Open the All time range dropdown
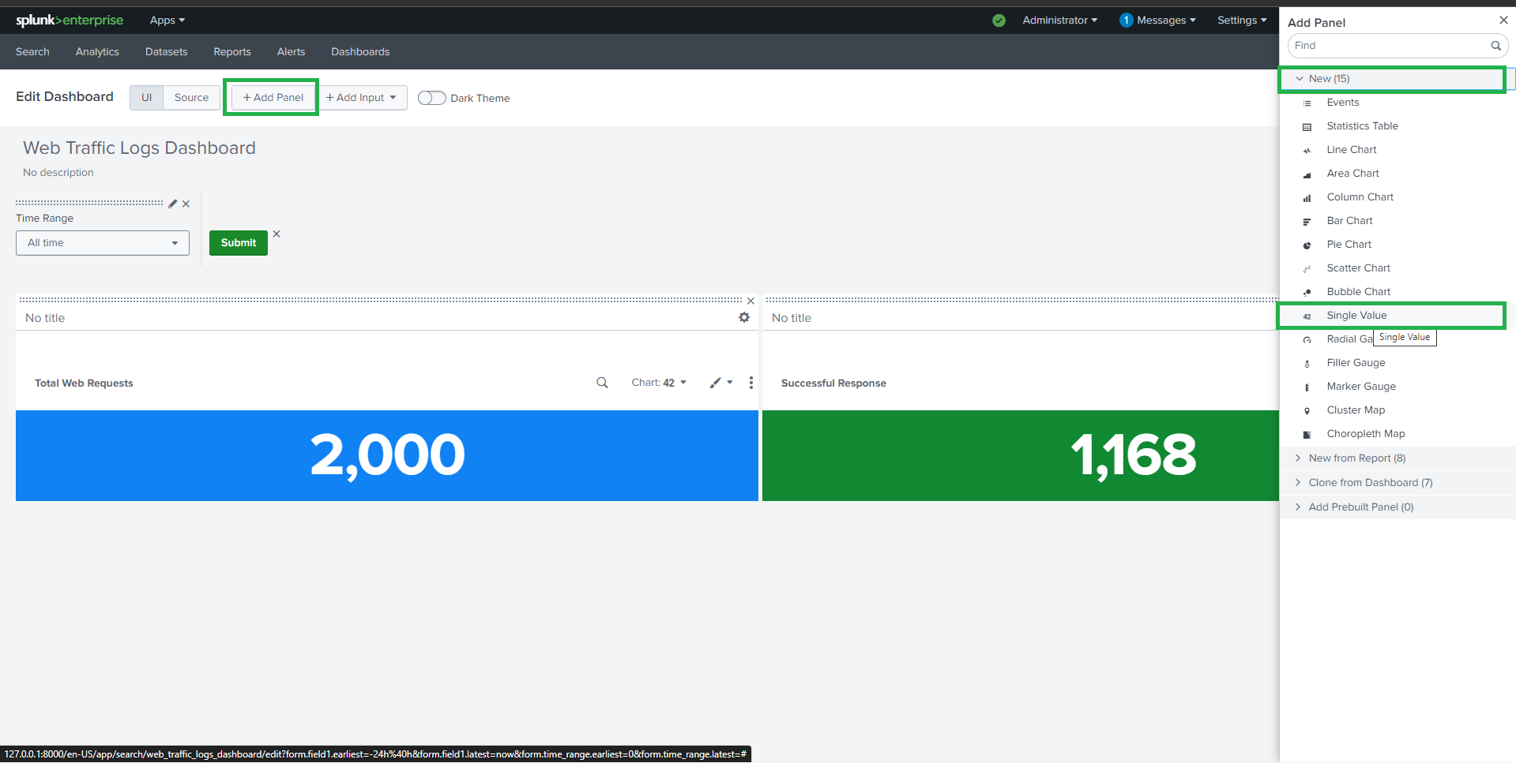The width and height of the screenshot is (1516, 763). (103, 243)
